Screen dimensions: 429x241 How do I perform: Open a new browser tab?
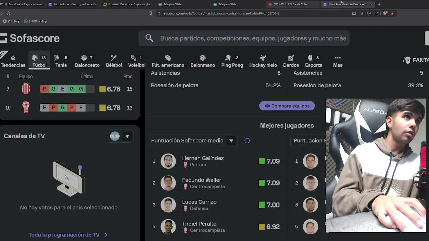click(x=379, y=4)
